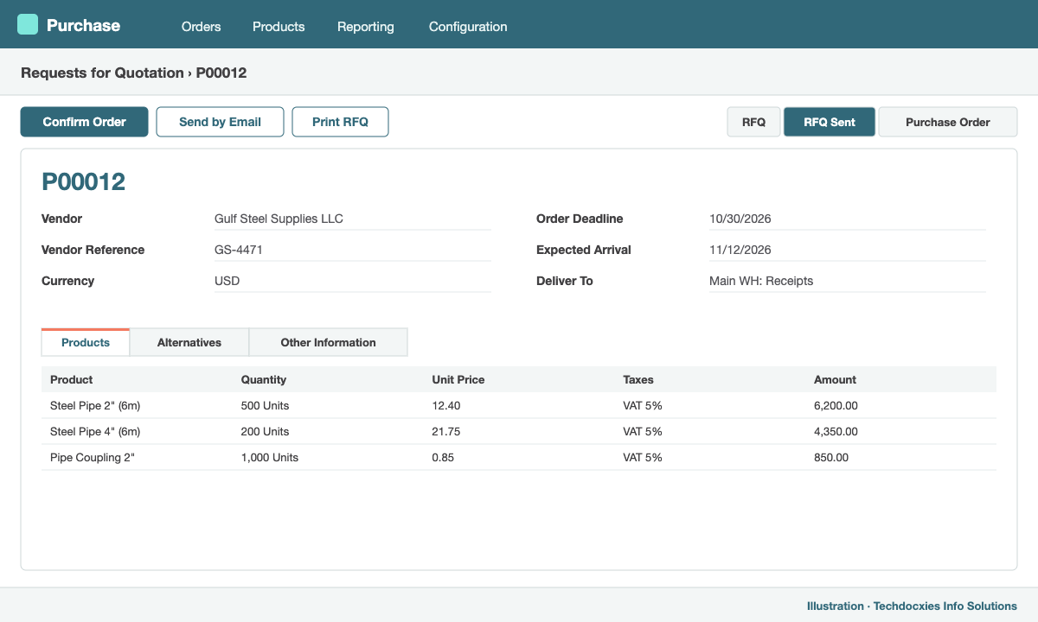Click the Currency field USD
Viewport: 1038px width, 622px height.
coord(353,282)
